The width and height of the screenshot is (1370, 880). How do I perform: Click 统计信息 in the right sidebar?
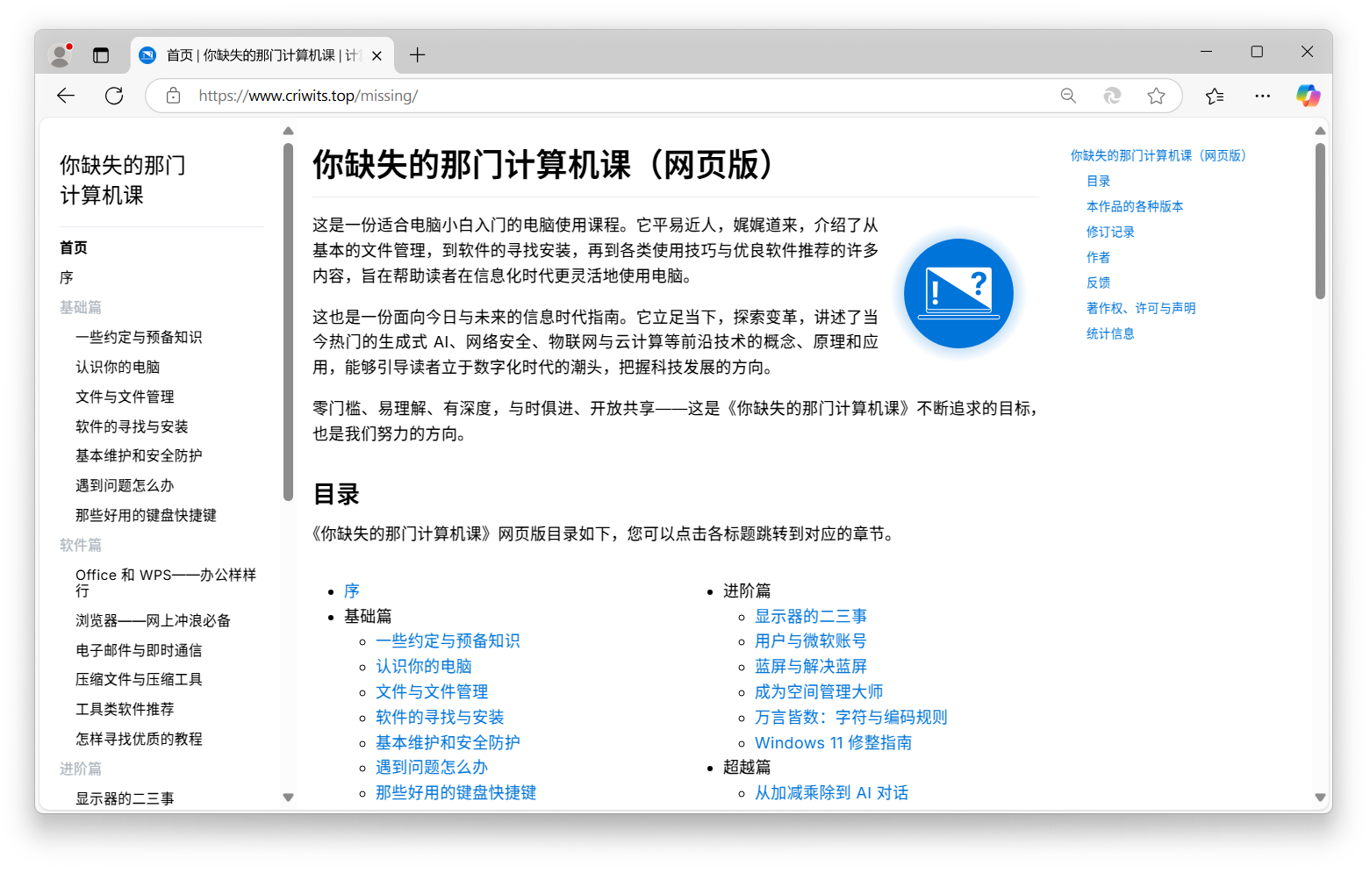pyautogui.click(x=1110, y=333)
